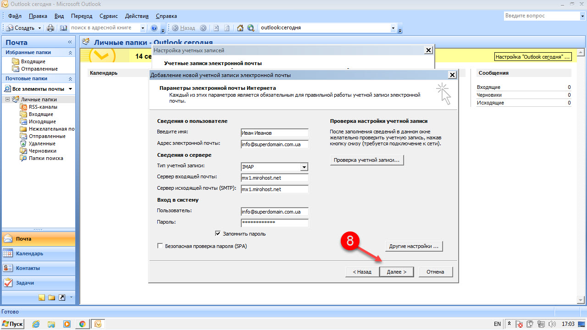Image resolution: width=587 pixels, height=330 pixels.
Task: Select Удаленные folder in tree
Action: click(x=42, y=143)
